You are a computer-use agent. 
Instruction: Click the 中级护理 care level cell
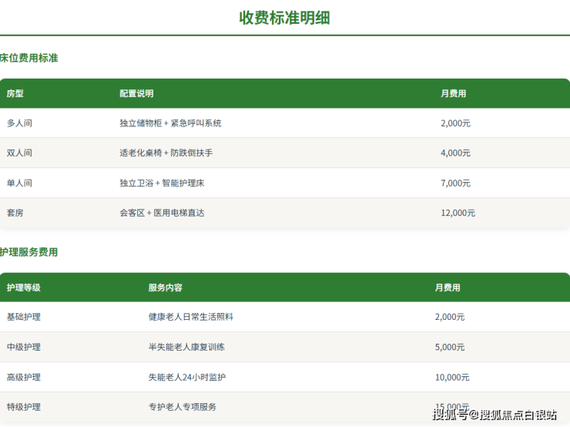[24, 347]
